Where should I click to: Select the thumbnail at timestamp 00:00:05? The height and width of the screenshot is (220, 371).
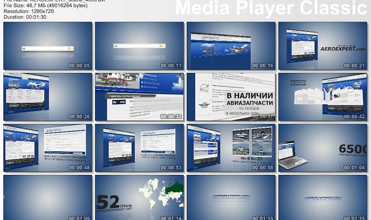pyautogui.click(x=48, y=46)
